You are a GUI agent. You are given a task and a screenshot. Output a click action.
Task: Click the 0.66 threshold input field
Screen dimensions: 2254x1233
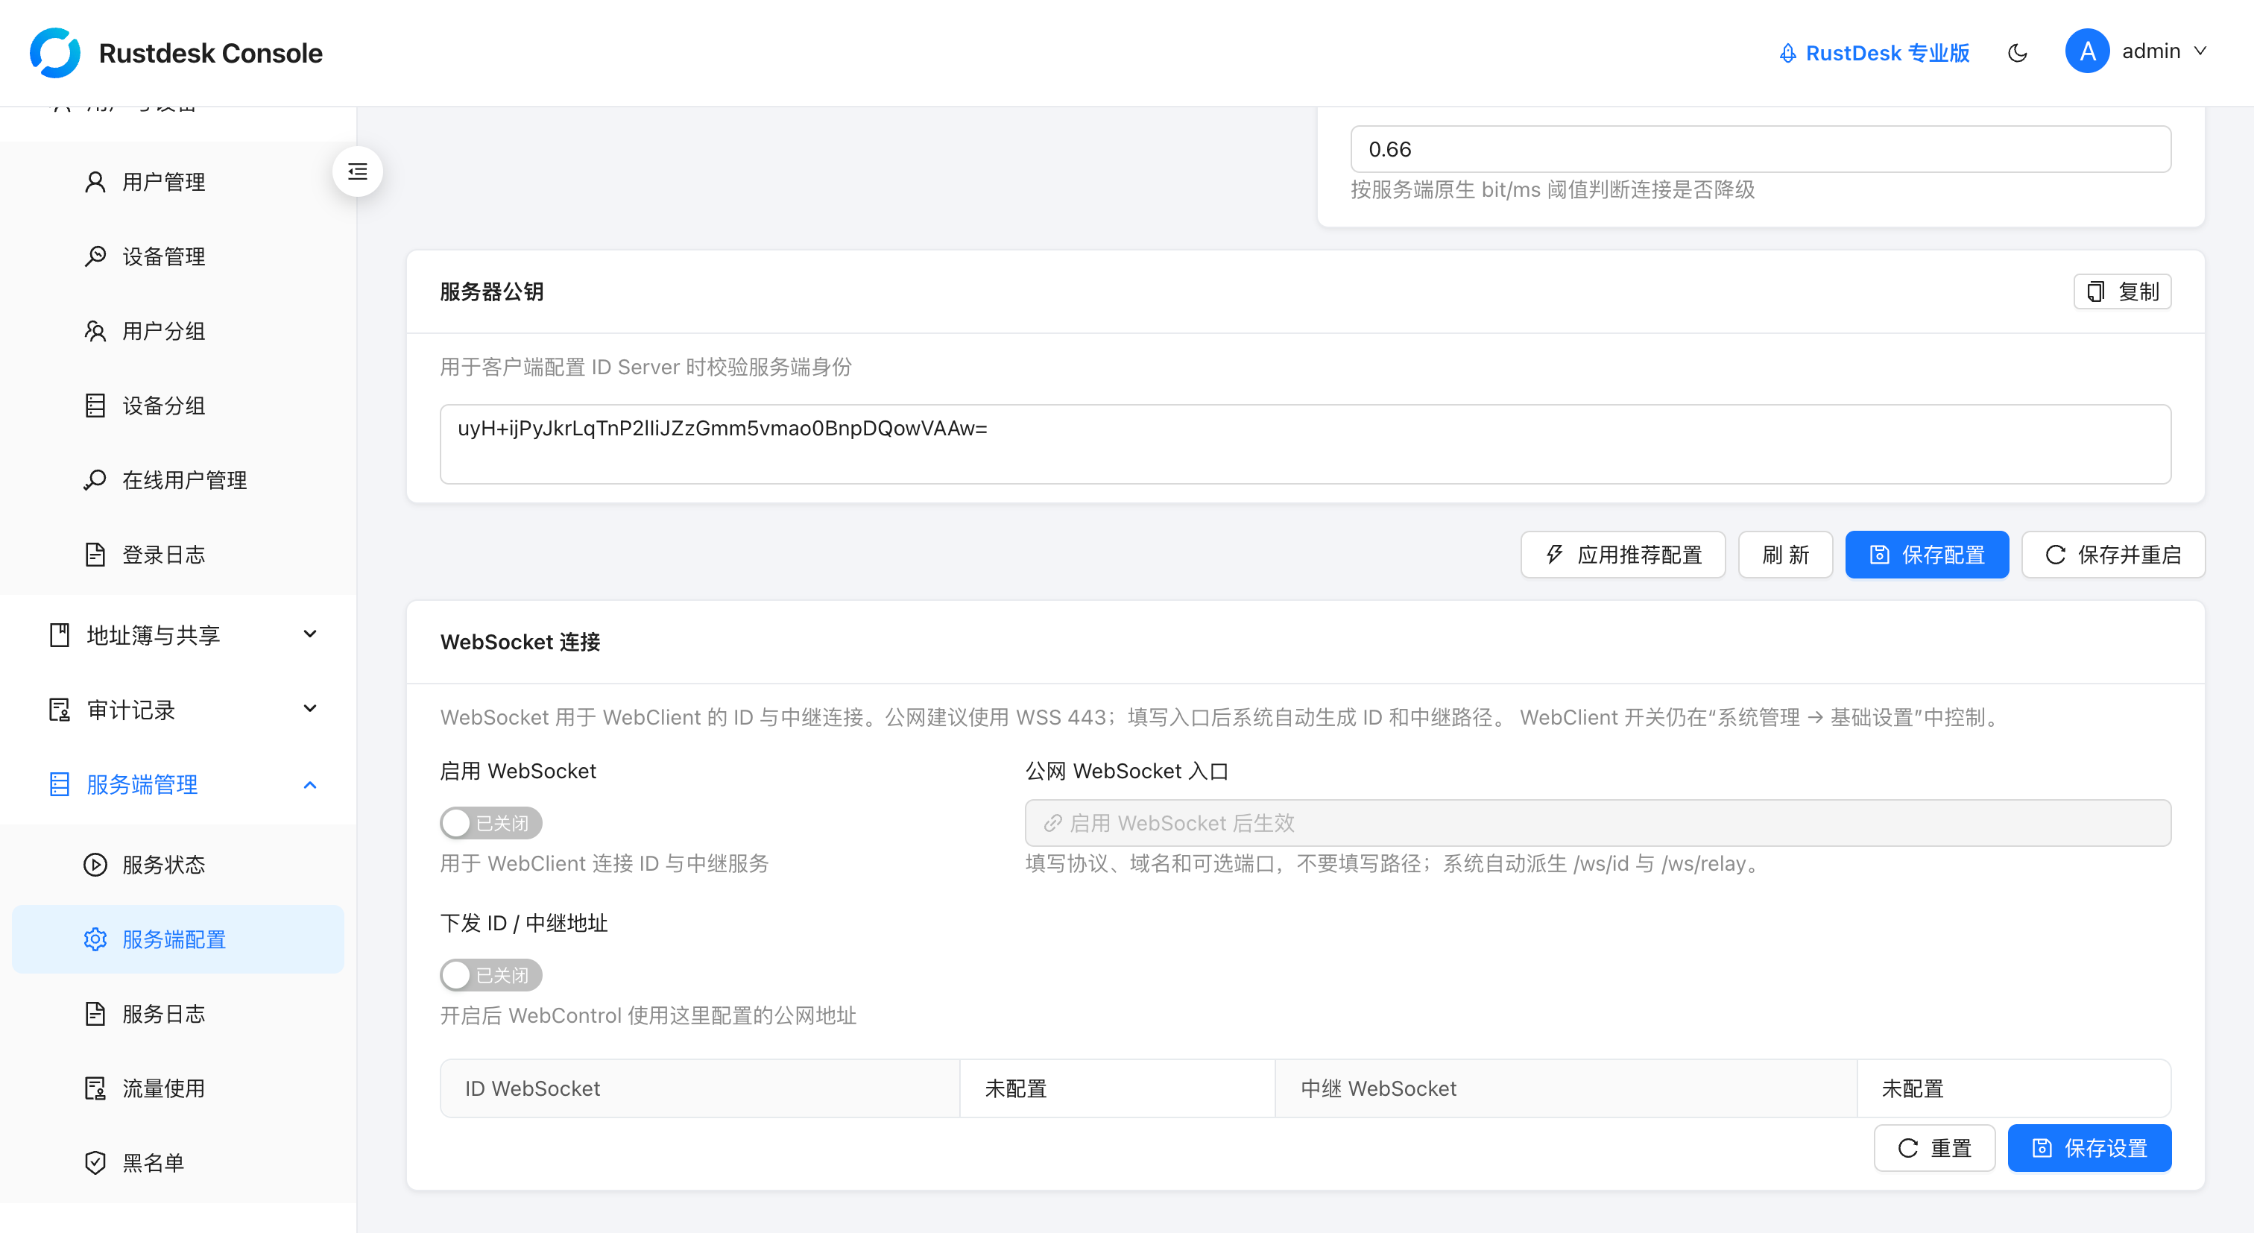[x=1761, y=149]
